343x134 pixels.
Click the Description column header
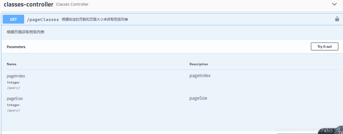199,64
